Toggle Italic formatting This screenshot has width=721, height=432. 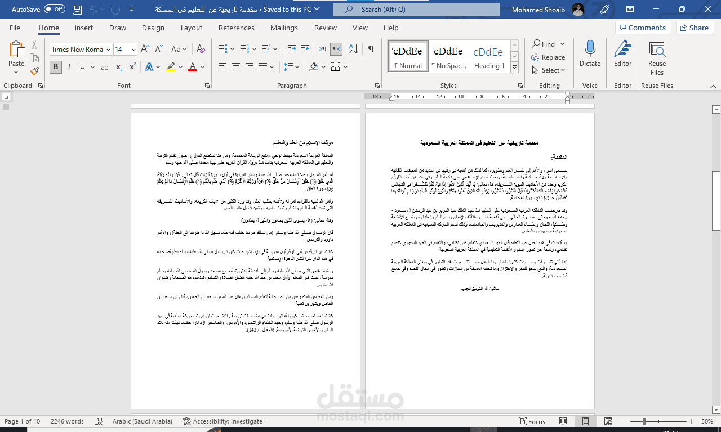pos(69,67)
